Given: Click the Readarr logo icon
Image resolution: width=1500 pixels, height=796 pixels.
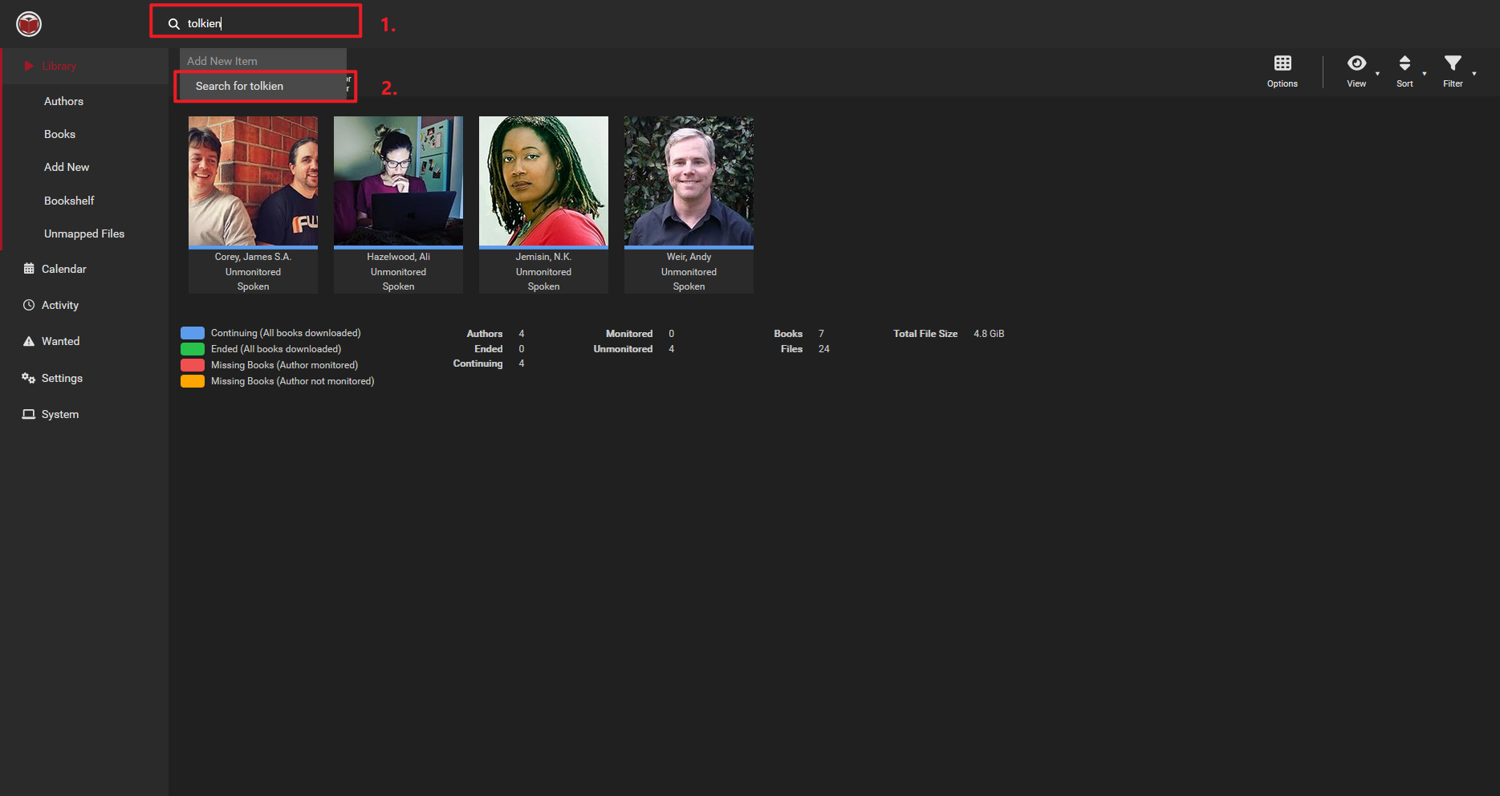Looking at the screenshot, I should click(x=29, y=24).
